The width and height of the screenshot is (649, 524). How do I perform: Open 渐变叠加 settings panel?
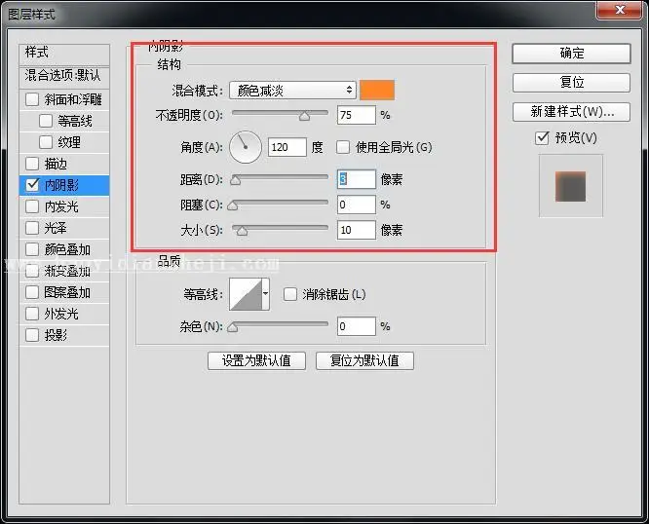pyautogui.click(x=67, y=271)
